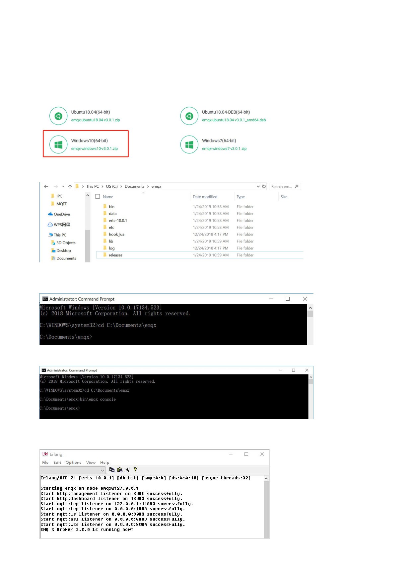Select WPS网盘 in navigation pane
Viewport: 411px width, 582px height.
[x=59, y=225]
